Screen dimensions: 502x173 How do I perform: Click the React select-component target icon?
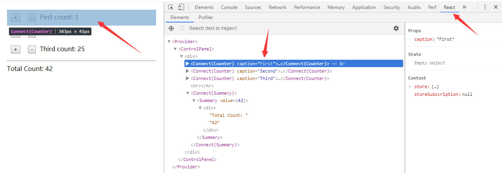171,28
